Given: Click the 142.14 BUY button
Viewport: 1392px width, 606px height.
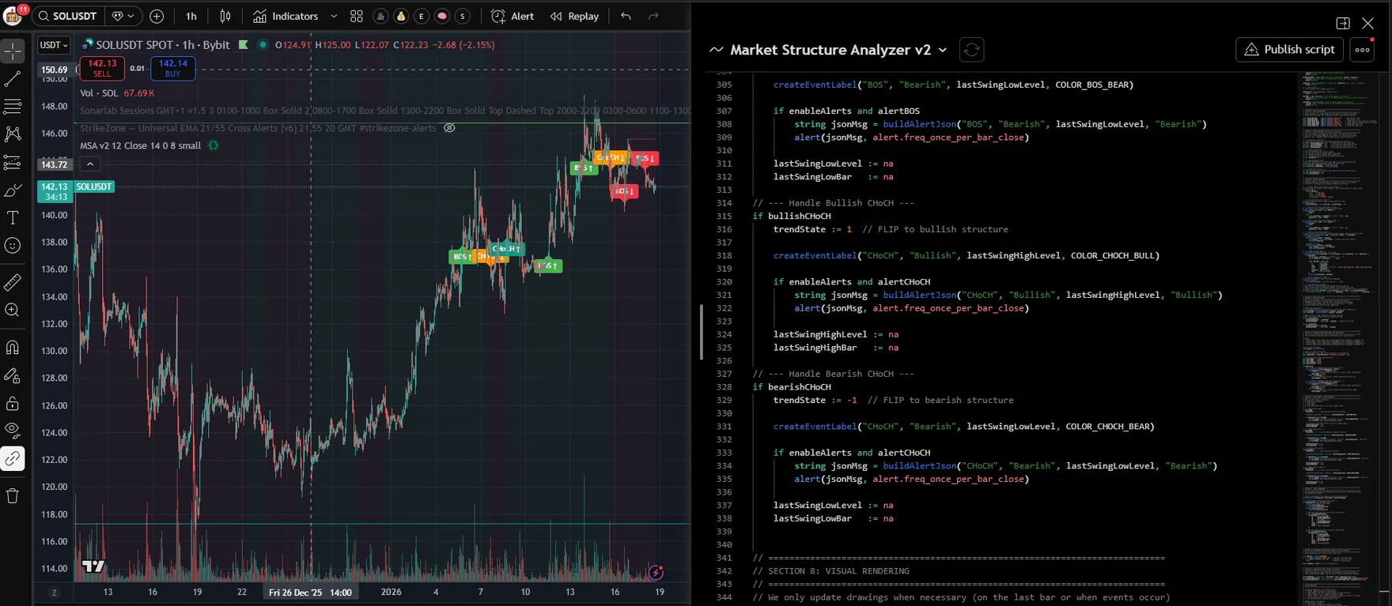Looking at the screenshot, I should [x=172, y=68].
